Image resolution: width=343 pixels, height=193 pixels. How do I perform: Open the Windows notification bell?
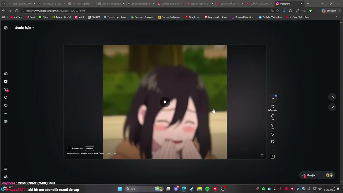[338, 189]
